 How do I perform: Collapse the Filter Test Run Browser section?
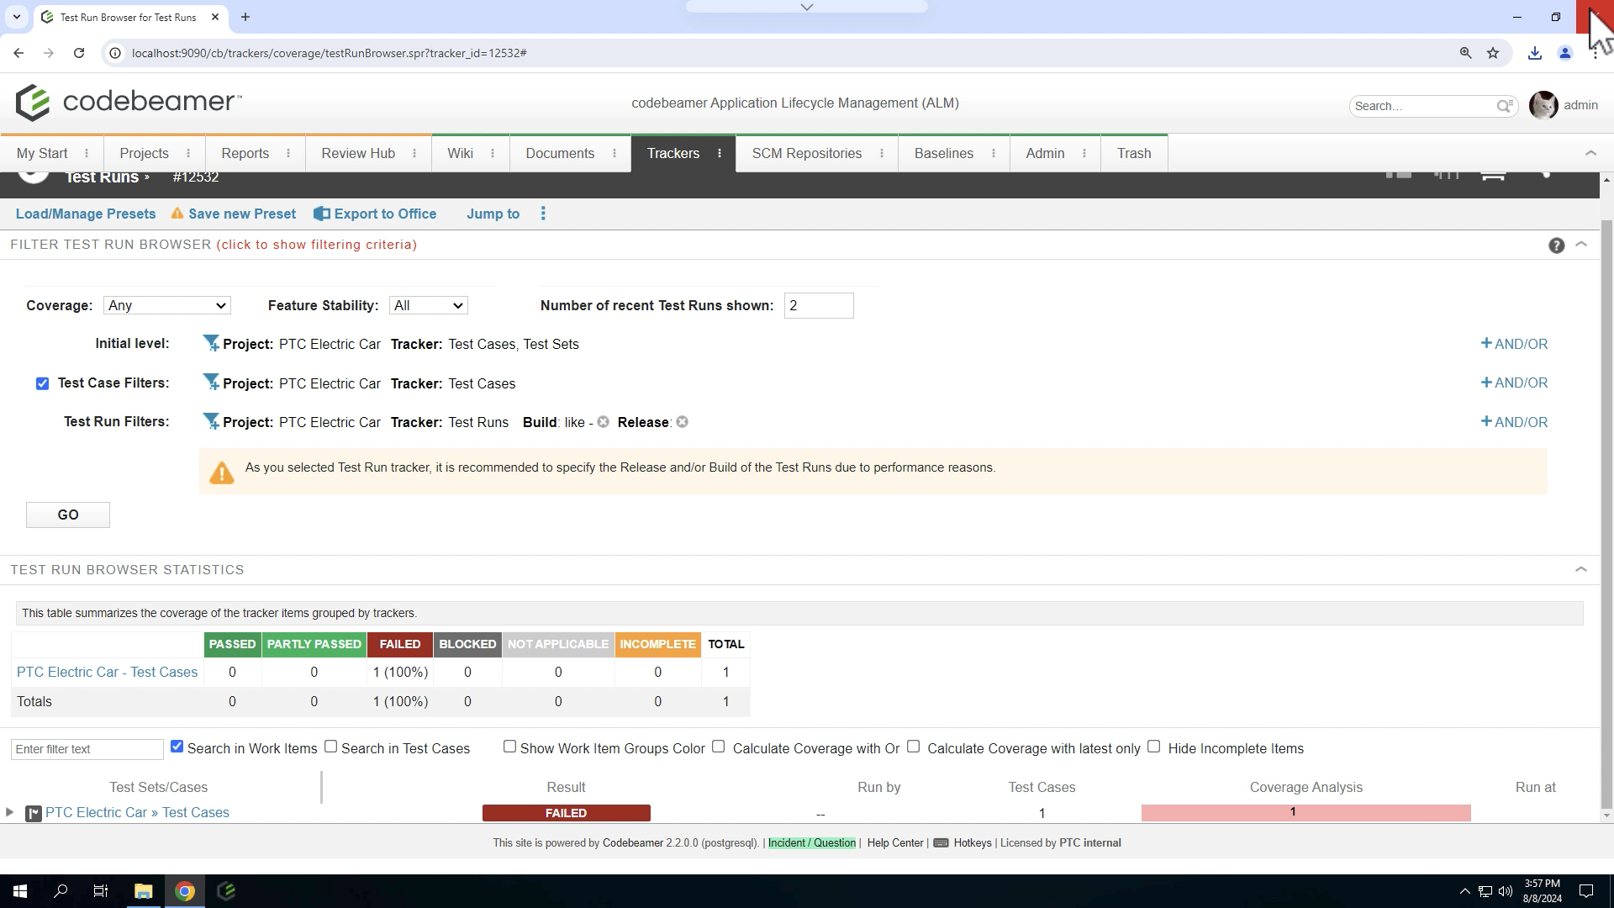1580,244
